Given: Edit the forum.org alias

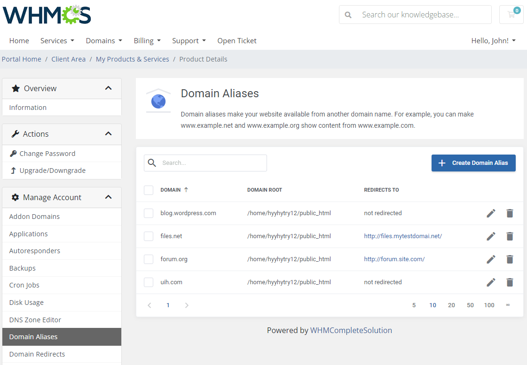Looking at the screenshot, I should [491, 259].
